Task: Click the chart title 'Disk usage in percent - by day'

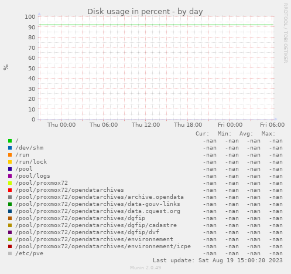Action: [x=145, y=12]
